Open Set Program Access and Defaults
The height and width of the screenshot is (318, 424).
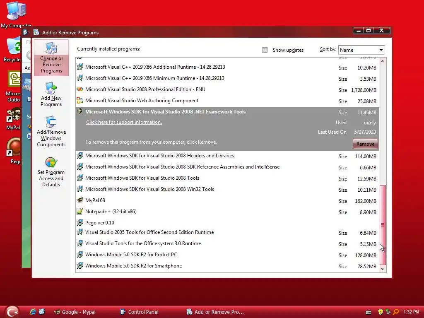tap(51, 172)
